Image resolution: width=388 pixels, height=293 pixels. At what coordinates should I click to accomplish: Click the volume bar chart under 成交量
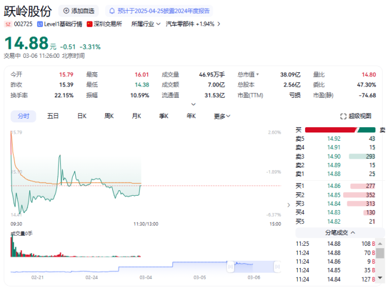(x=76, y=246)
